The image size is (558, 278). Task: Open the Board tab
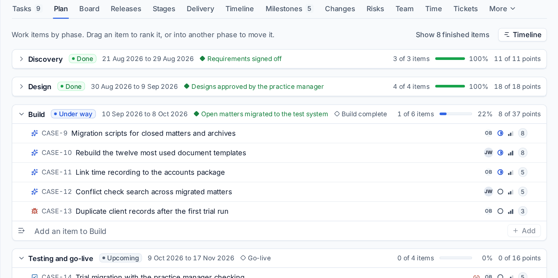click(89, 9)
